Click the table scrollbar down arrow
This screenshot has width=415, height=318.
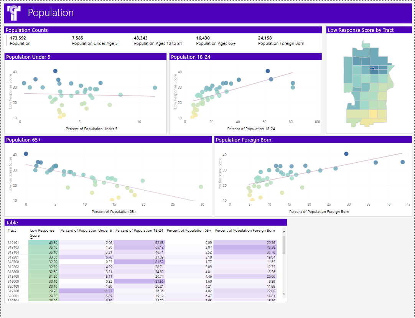(284, 294)
